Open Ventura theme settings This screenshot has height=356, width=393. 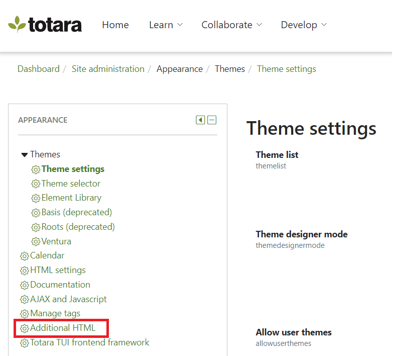(x=56, y=241)
